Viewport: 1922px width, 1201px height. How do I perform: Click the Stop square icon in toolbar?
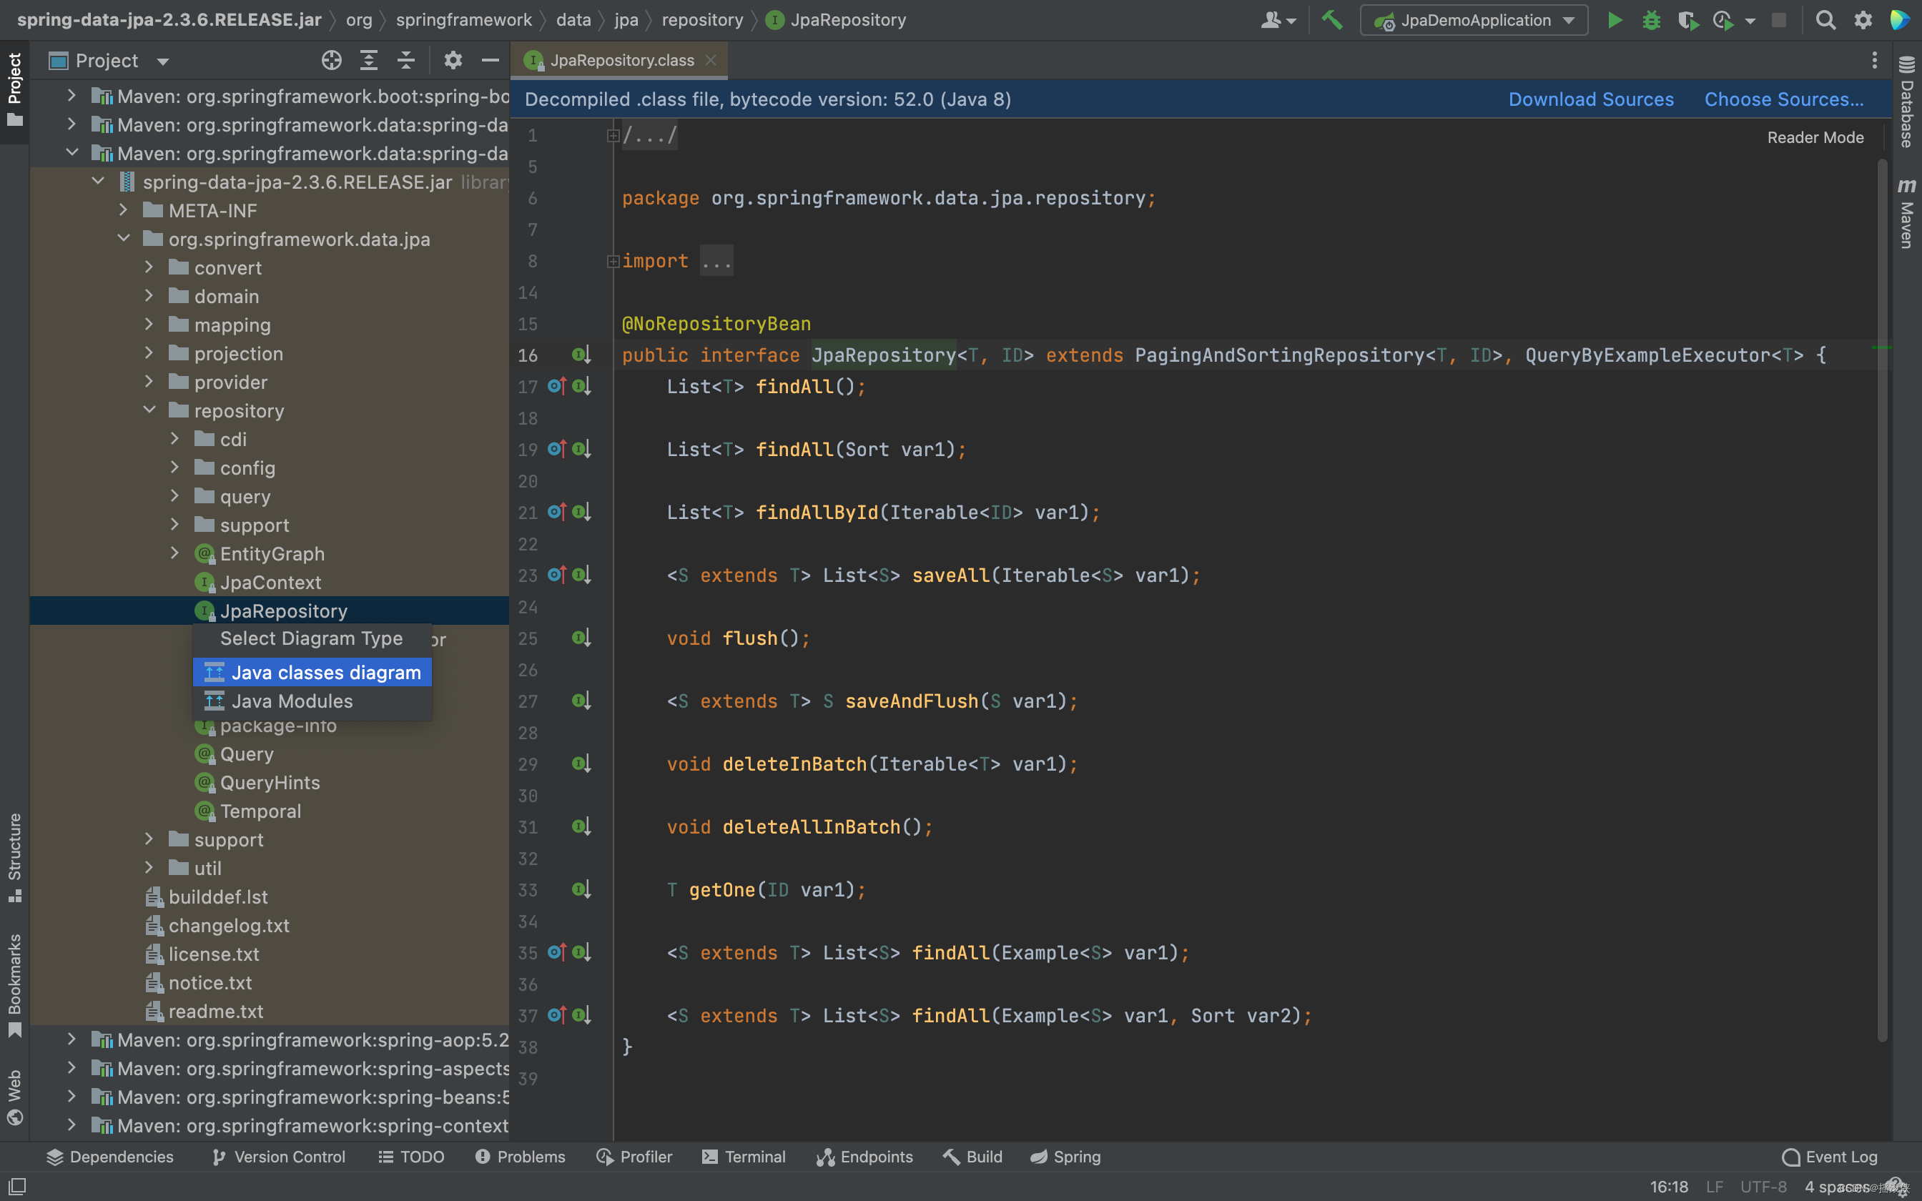[1779, 20]
